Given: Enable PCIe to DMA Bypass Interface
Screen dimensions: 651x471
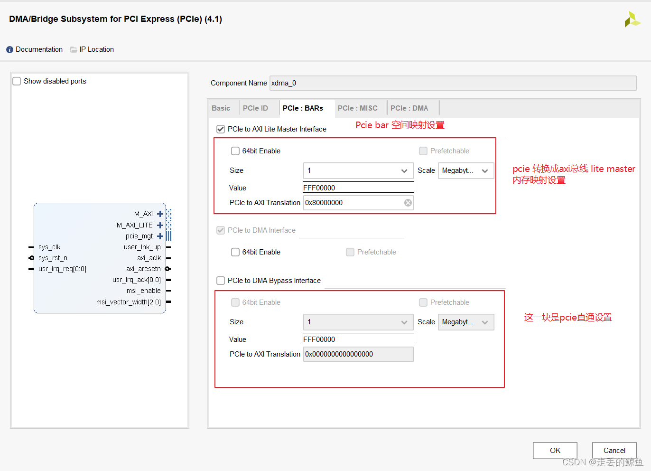Looking at the screenshot, I should coord(221,281).
